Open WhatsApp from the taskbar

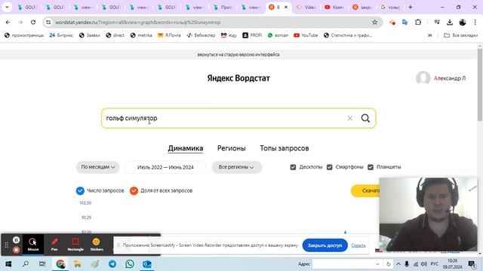(x=130, y=264)
